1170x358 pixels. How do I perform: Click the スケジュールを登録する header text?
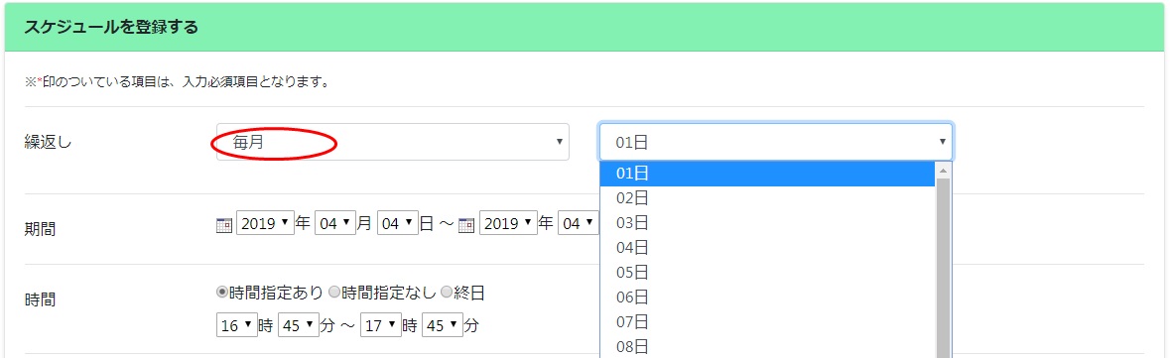pyautogui.click(x=111, y=28)
